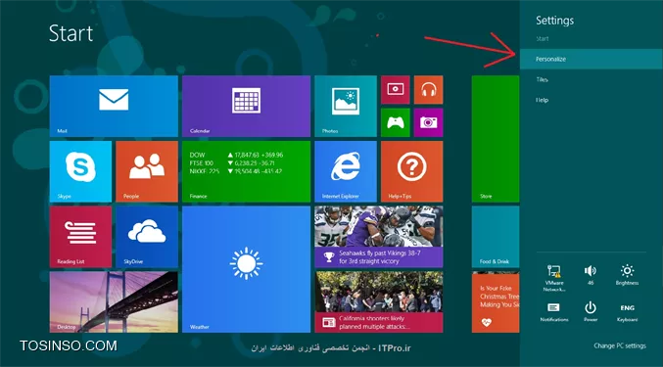Screen dimensions: 663x367
Task: Open the Brightness control
Action: [627, 275]
